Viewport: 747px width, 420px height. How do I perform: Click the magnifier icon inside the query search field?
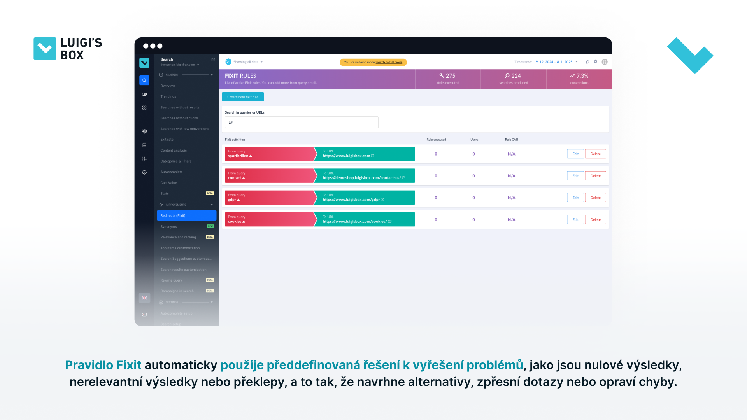pyautogui.click(x=231, y=122)
